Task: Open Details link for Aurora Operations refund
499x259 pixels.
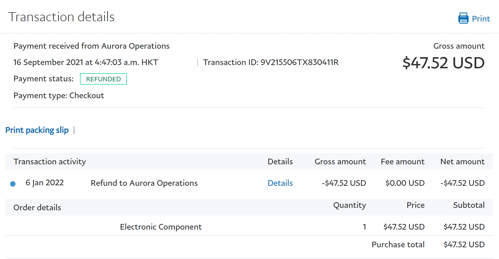Action: pos(280,183)
